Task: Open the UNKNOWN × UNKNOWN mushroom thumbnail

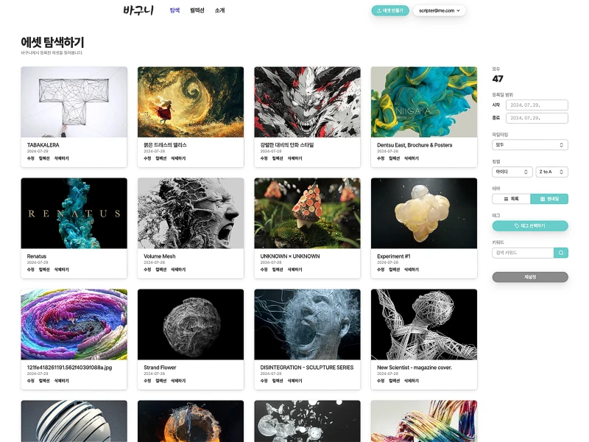Action: (x=307, y=213)
